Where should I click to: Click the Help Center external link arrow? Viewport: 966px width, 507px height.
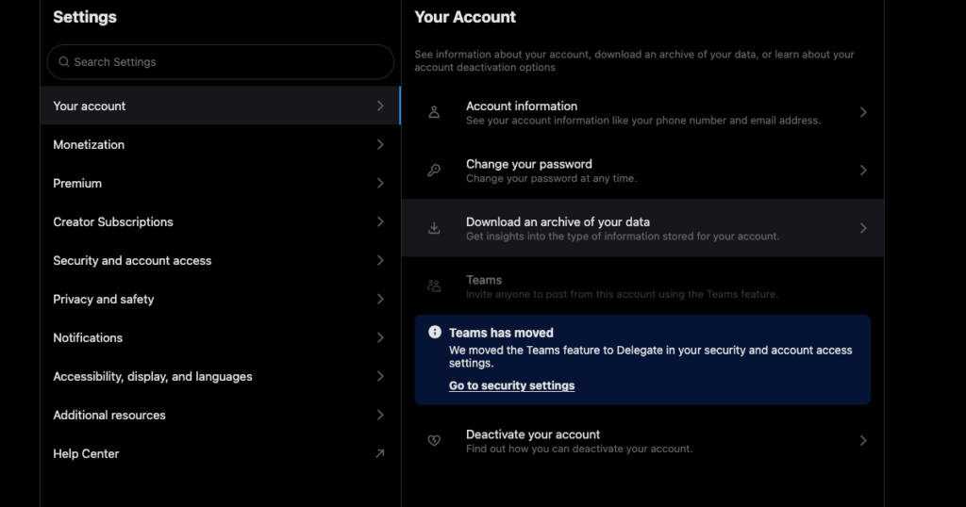click(x=380, y=453)
